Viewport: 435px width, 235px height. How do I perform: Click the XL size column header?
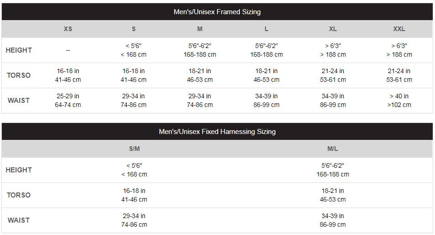(333, 29)
